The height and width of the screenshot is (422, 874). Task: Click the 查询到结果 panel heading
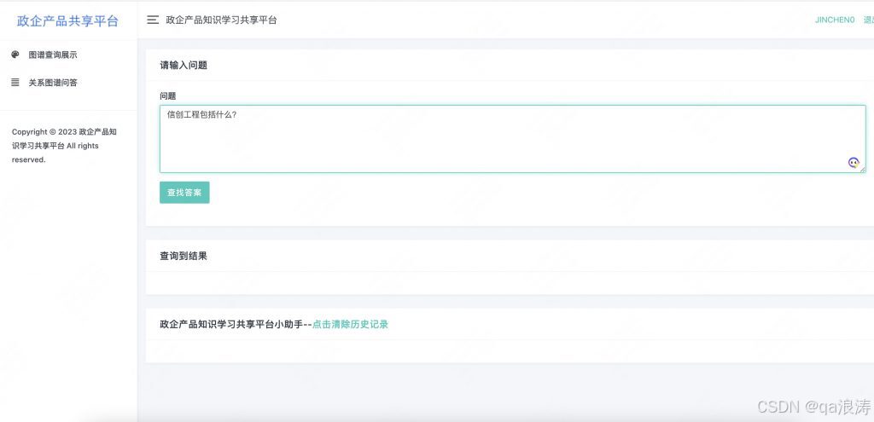point(184,256)
